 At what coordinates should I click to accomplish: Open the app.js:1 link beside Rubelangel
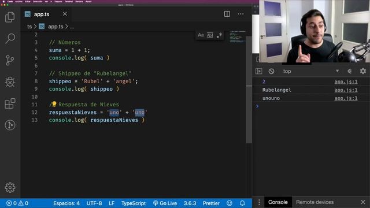[x=346, y=90]
